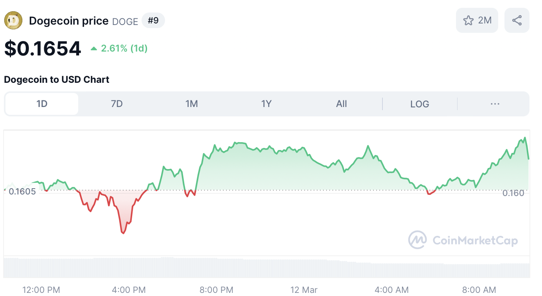Image resolution: width=542 pixels, height=296 pixels.
Task: Select the 1D chart range tab
Action: [42, 104]
